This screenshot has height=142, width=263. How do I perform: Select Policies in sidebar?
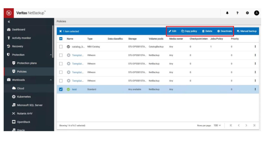pyautogui.click(x=19, y=72)
